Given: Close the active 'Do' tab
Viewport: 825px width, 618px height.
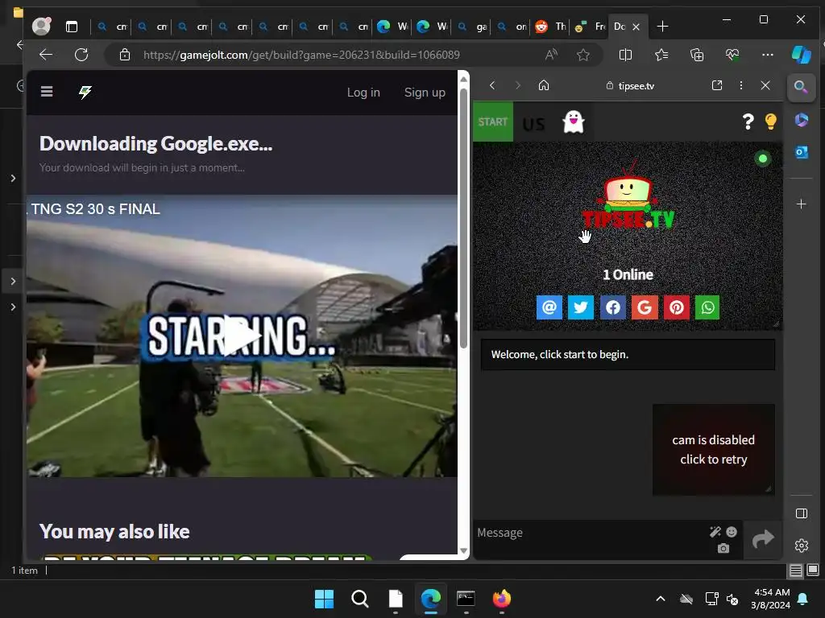Looking at the screenshot, I should (x=636, y=27).
